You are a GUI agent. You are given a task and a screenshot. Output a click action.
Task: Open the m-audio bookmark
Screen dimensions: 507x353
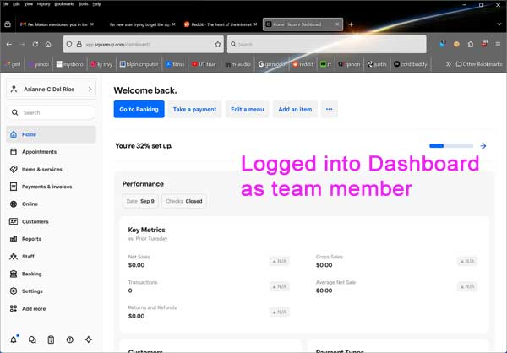pyautogui.click(x=238, y=64)
